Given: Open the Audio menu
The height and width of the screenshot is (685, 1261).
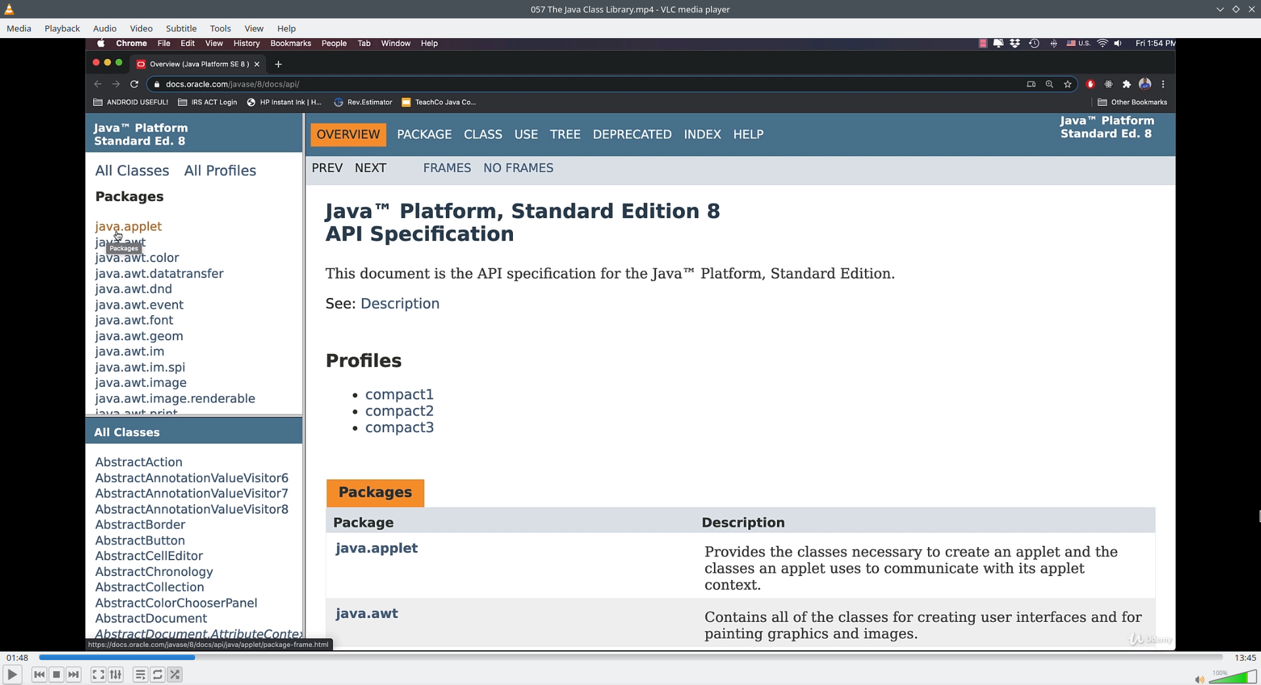Looking at the screenshot, I should point(104,28).
